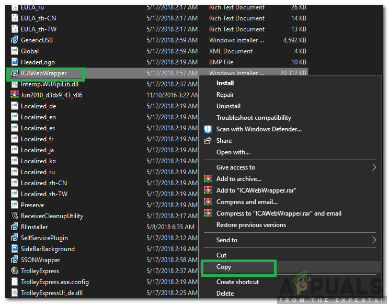Click WinRAR icon beside Compress and email
This screenshot has height=304, width=389.
(208, 201)
